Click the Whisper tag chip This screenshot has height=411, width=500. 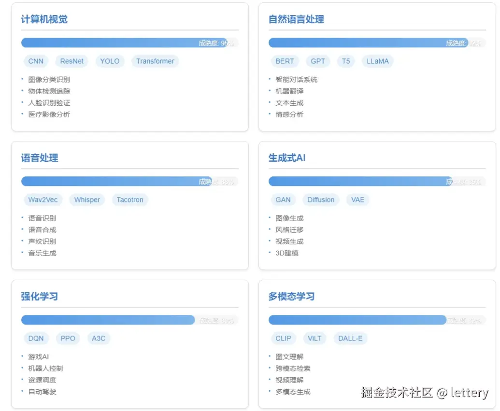pos(87,200)
